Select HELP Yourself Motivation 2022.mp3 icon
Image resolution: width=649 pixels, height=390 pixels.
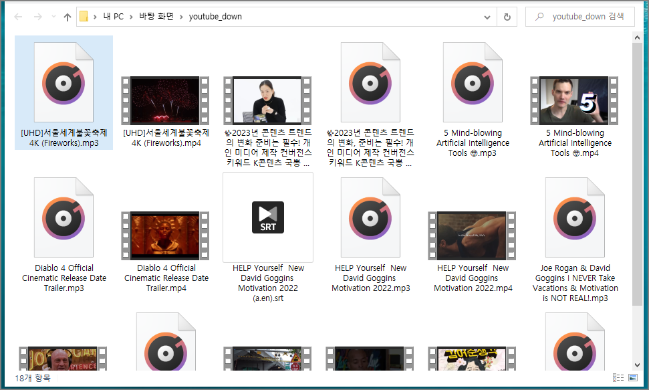(x=370, y=217)
